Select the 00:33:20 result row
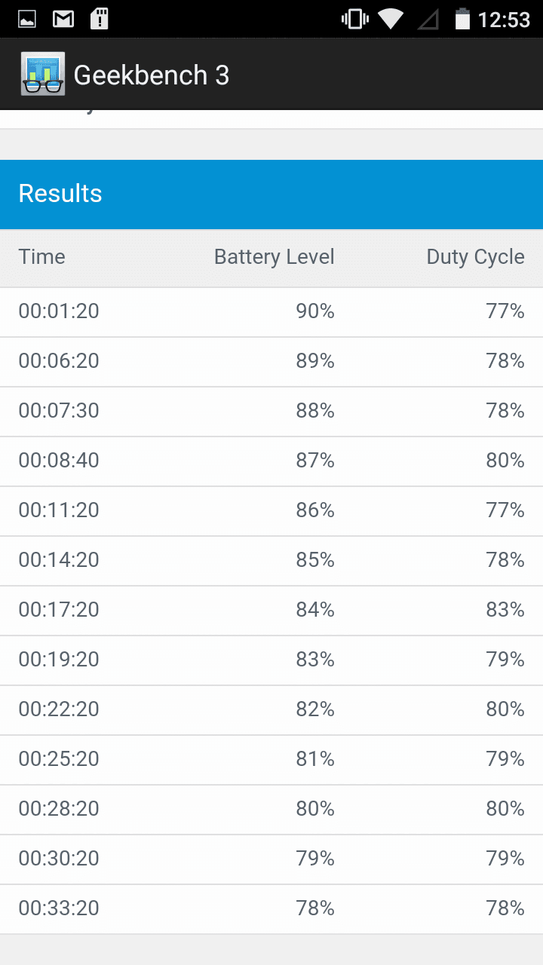 271,908
